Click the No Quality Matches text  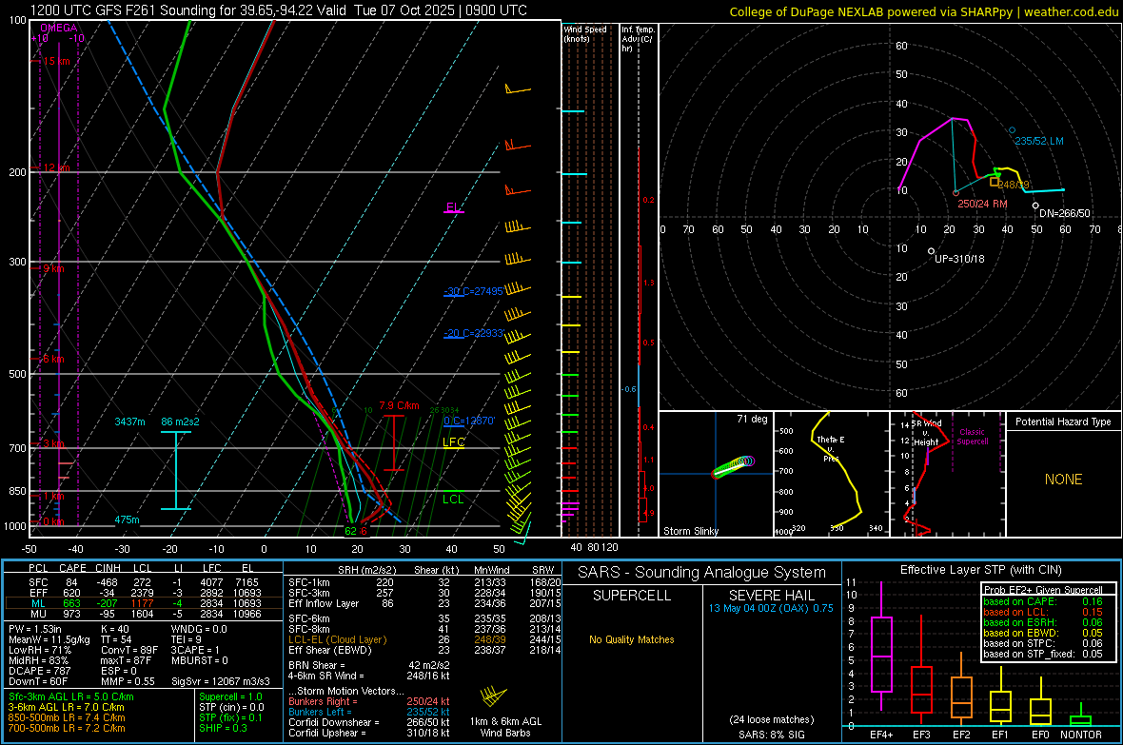tap(632, 639)
